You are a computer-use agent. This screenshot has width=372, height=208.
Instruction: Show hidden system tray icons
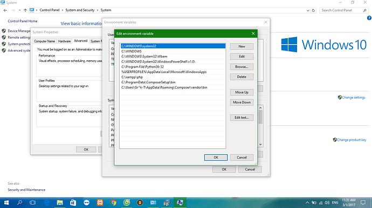[307, 203]
